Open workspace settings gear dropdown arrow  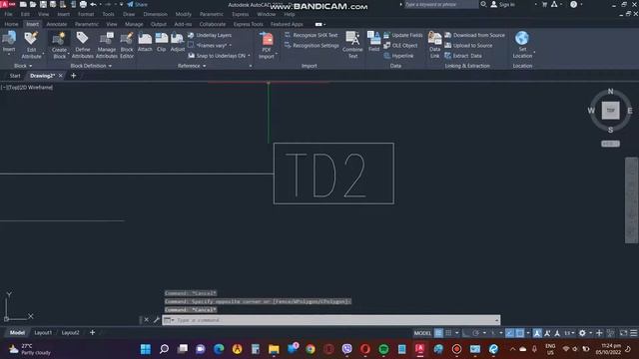click(590, 333)
